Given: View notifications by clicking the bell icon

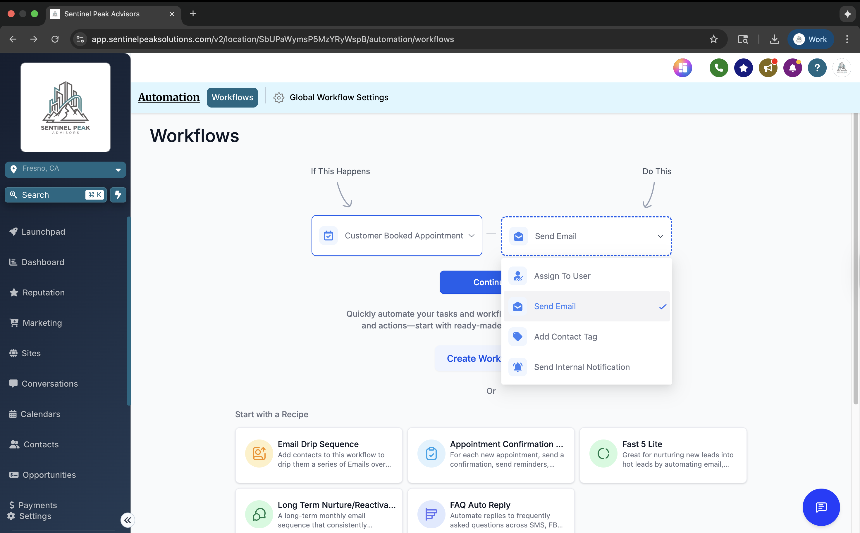Looking at the screenshot, I should [792, 68].
